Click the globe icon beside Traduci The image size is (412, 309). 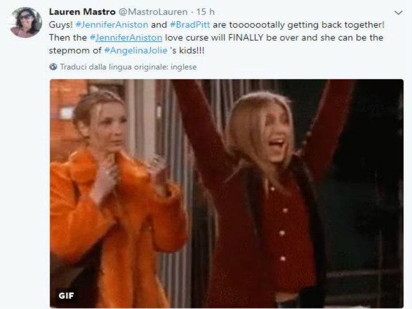pyautogui.click(x=53, y=67)
